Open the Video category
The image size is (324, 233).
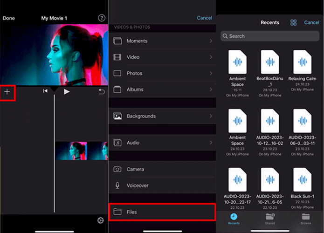(162, 57)
